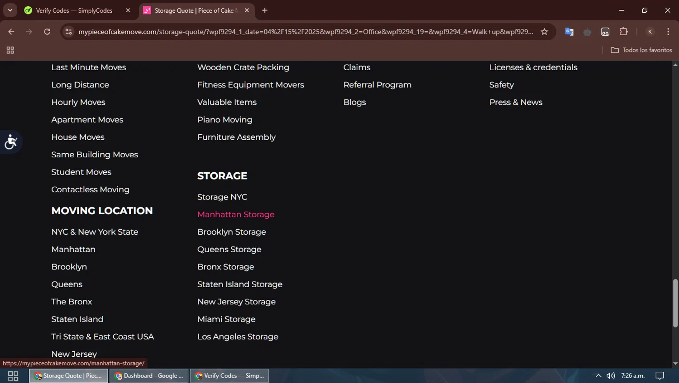Go to Same Building Moves
This screenshot has height=383, width=679.
tap(95, 155)
